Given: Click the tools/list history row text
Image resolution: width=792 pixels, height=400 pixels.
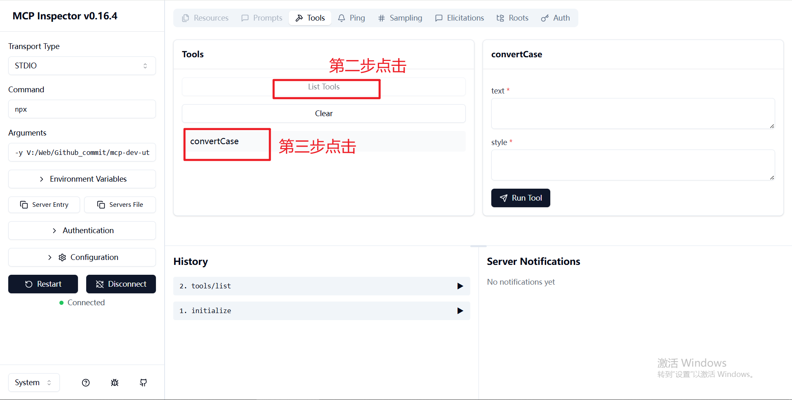Looking at the screenshot, I should [x=205, y=286].
